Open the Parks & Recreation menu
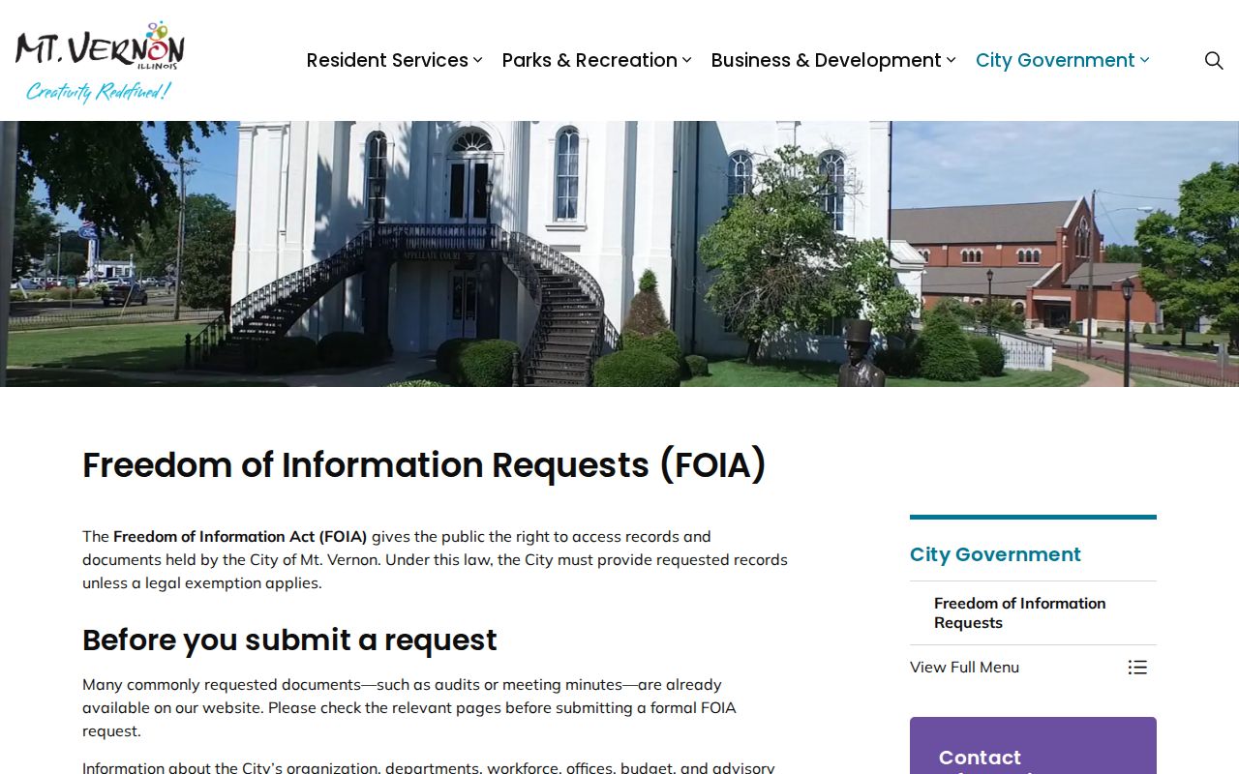This screenshot has height=774, width=1239. pyautogui.click(x=589, y=60)
